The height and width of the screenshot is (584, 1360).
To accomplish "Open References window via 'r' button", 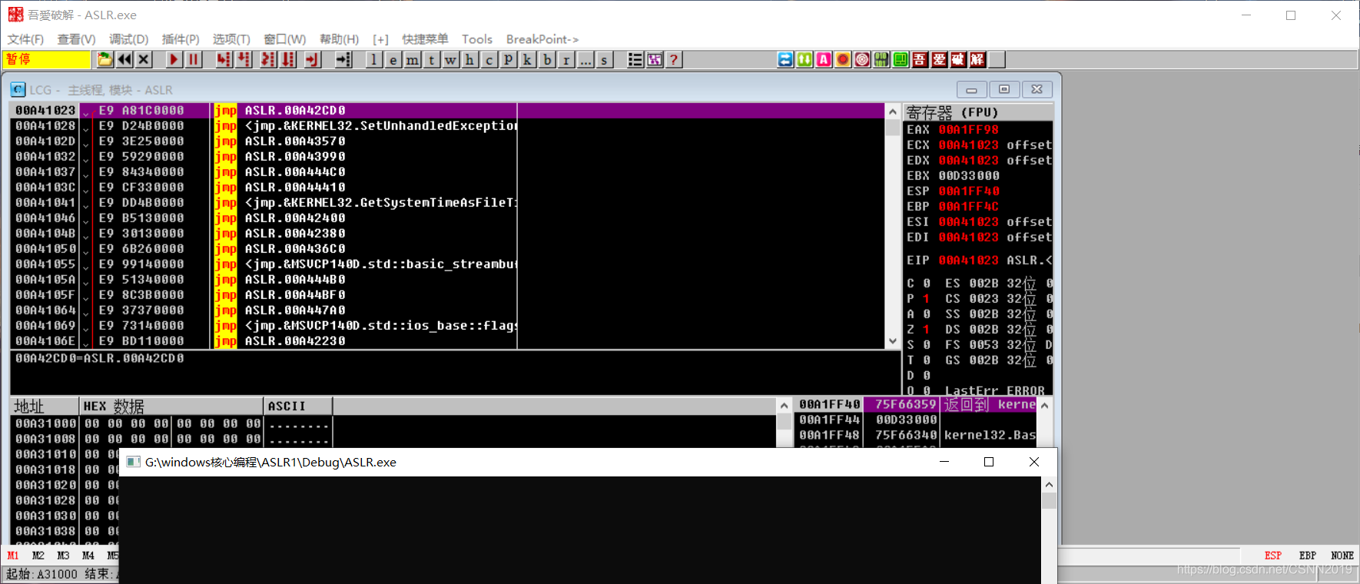I will coord(566,59).
